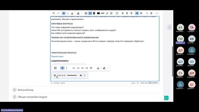Click the КЛЮЧЕВЫЕ ВОПРОСЫ heading text
The width and height of the screenshot is (199, 112).
tap(62, 24)
